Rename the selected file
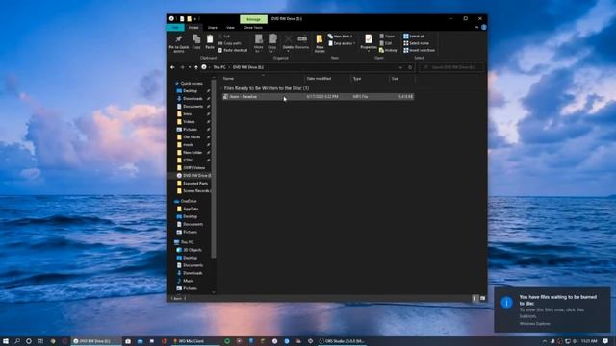Image resolution: width=616 pixels, height=346 pixels. 302,42
